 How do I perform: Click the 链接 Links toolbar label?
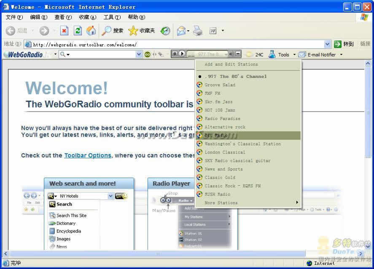(x=365, y=44)
